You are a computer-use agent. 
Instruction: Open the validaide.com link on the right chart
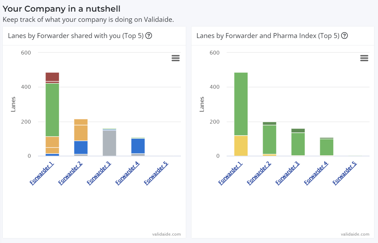(x=354, y=234)
